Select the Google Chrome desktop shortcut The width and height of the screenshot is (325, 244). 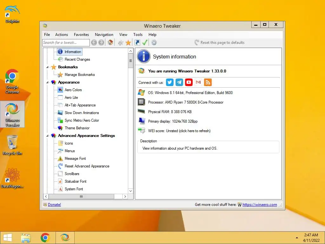point(12,82)
